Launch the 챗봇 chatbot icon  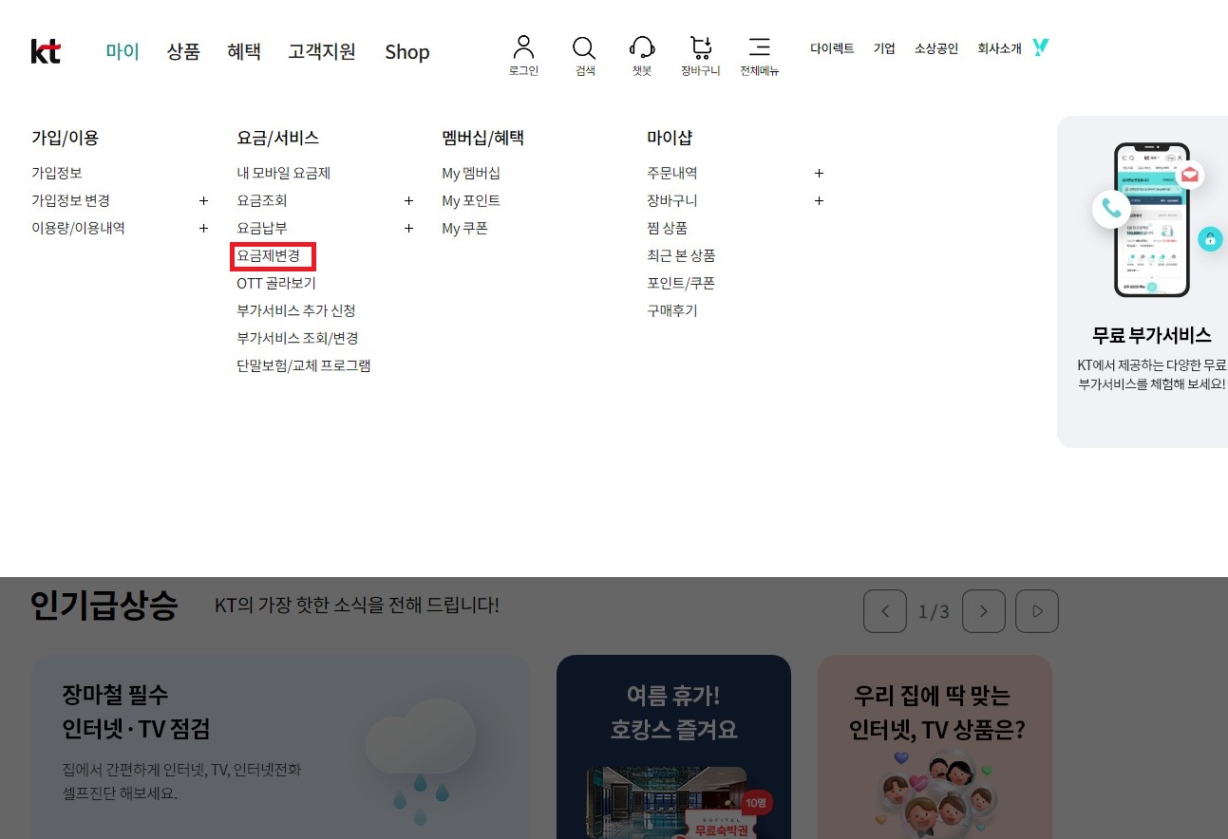click(x=642, y=47)
